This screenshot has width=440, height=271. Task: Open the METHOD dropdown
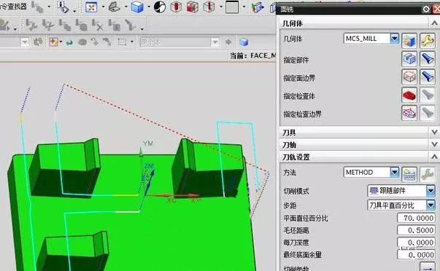pos(394,172)
